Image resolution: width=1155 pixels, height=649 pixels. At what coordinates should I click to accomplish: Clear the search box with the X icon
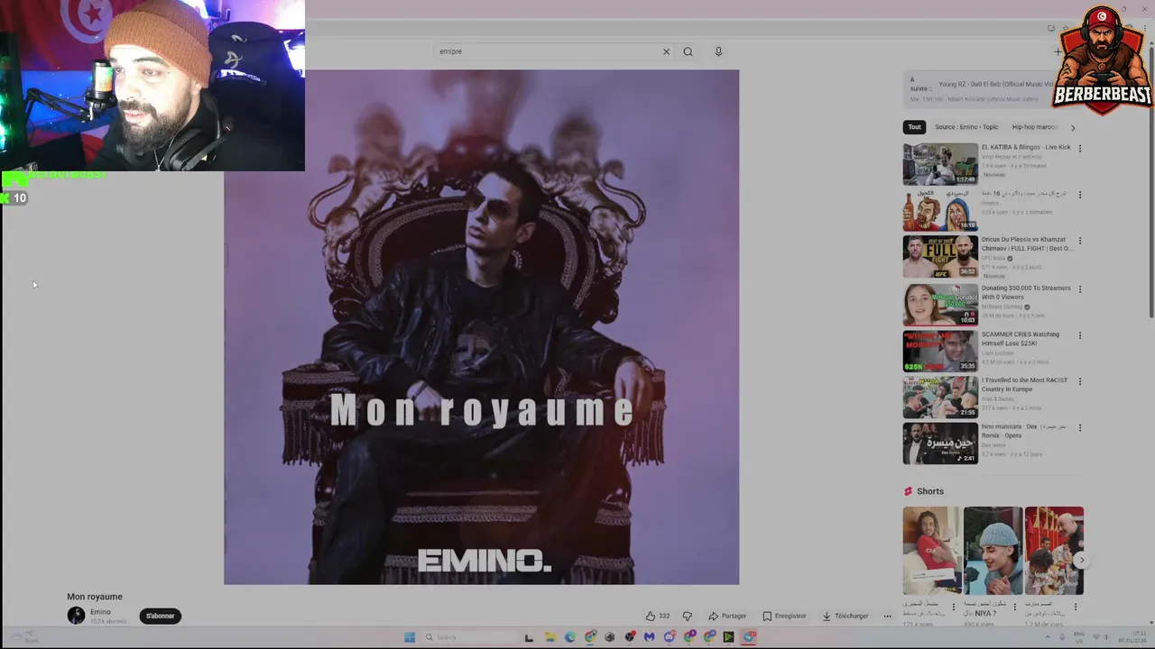click(x=666, y=51)
